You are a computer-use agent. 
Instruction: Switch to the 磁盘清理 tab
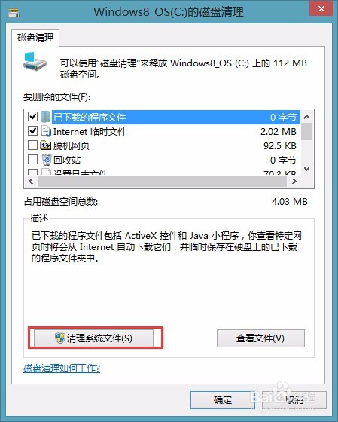click(35, 38)
